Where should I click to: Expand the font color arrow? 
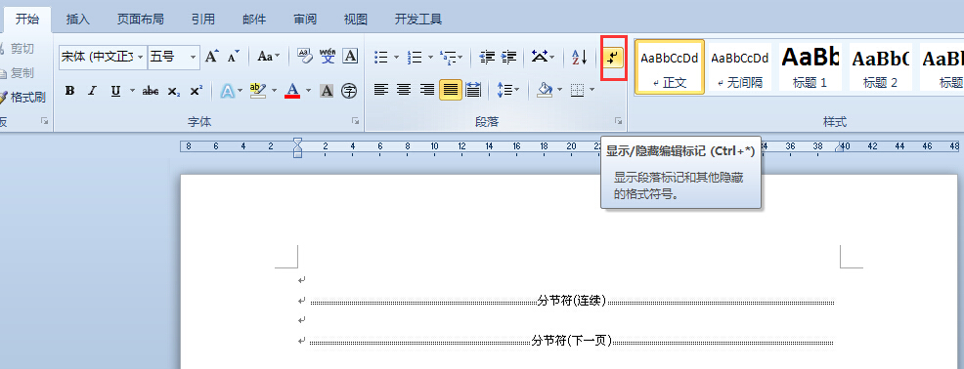click(x=309, y=91)
